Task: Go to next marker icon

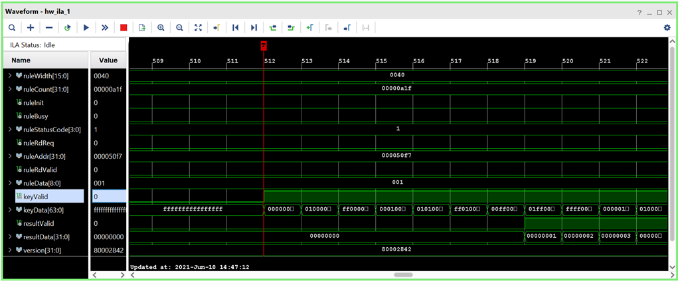Action: coord(347,28)
